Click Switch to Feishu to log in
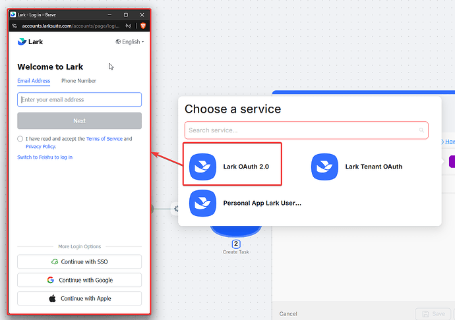Screen dimensions: 455x320 coord(45,157)
